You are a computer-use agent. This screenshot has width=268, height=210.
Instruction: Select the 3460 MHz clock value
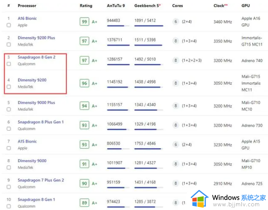pyautogui.click(x=223, y=22)
